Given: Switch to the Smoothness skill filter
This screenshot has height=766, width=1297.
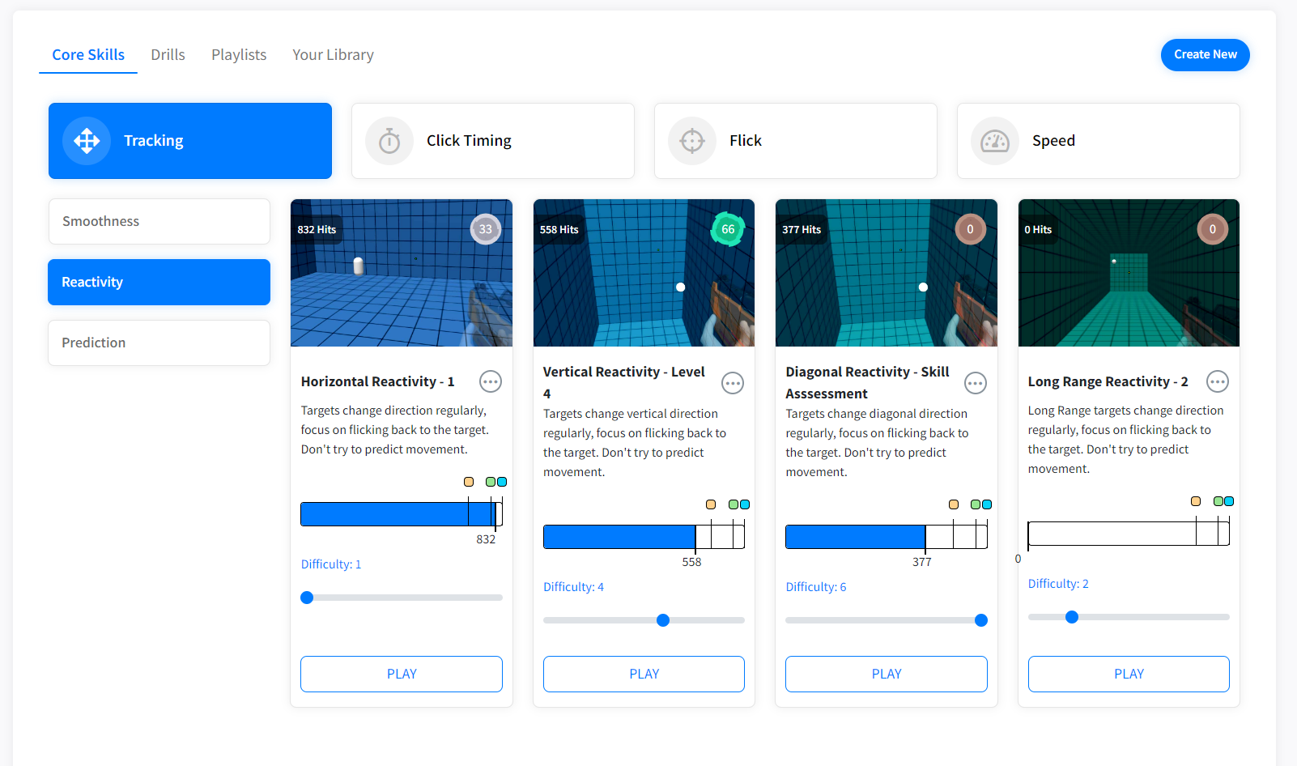Looking at the screenshot, I should pyautogui.click(x=159, y=220).
